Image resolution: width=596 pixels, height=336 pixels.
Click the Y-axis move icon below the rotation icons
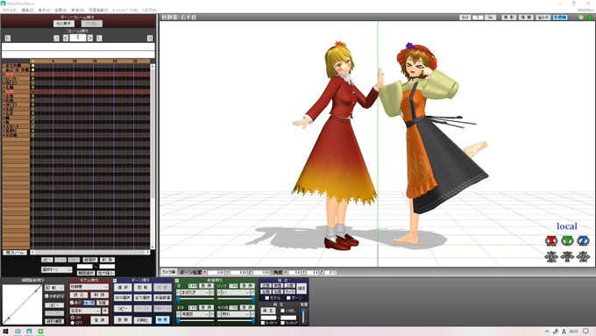click(x=567, y=257)
